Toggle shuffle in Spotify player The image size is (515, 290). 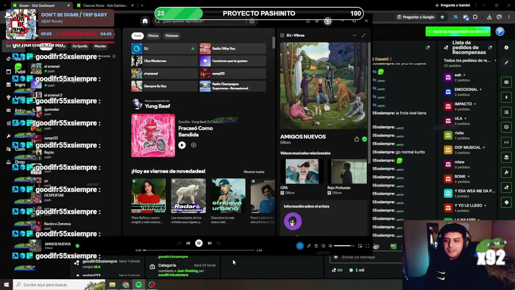(179, 243)
